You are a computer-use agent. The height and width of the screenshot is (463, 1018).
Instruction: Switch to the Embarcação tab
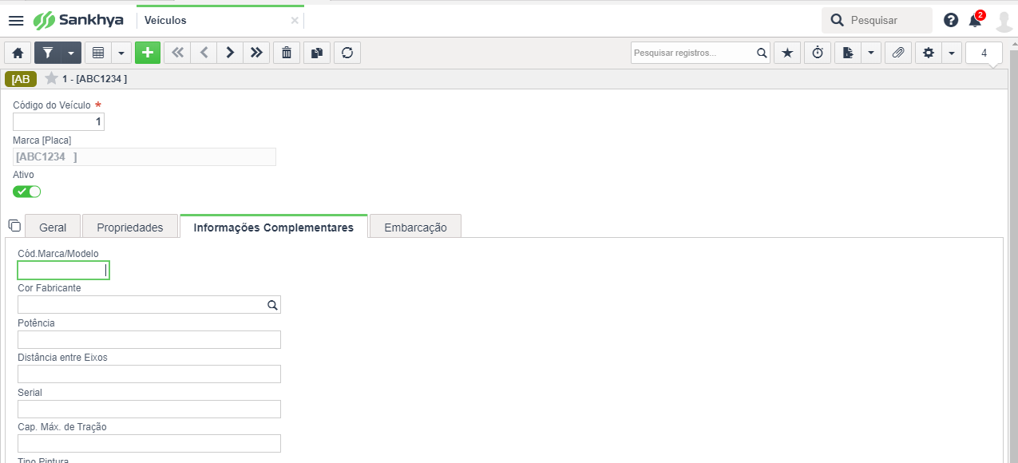(415, 227)
